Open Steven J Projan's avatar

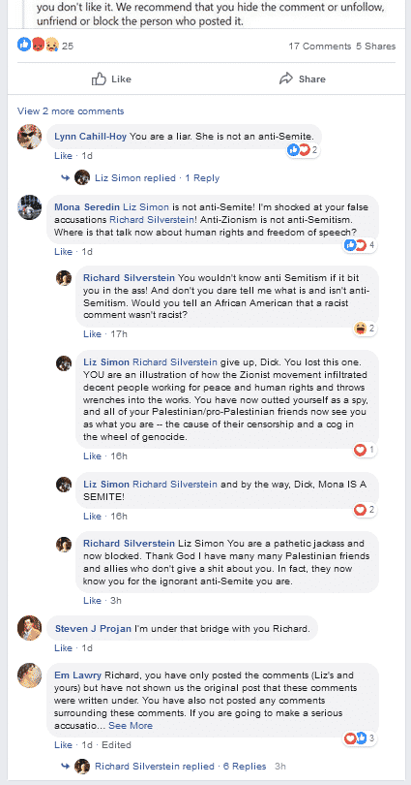tap(29, 628)
